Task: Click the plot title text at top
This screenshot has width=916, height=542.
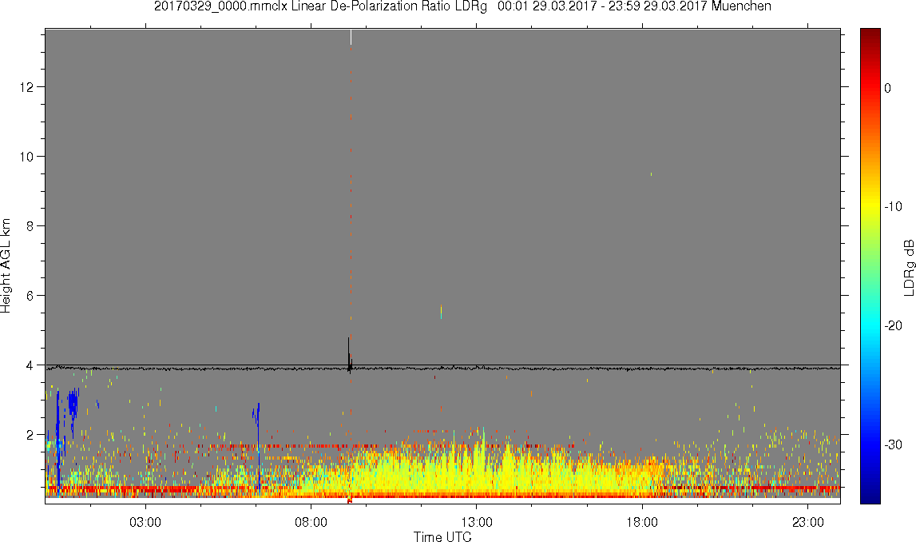Action: tap(462, 6)
